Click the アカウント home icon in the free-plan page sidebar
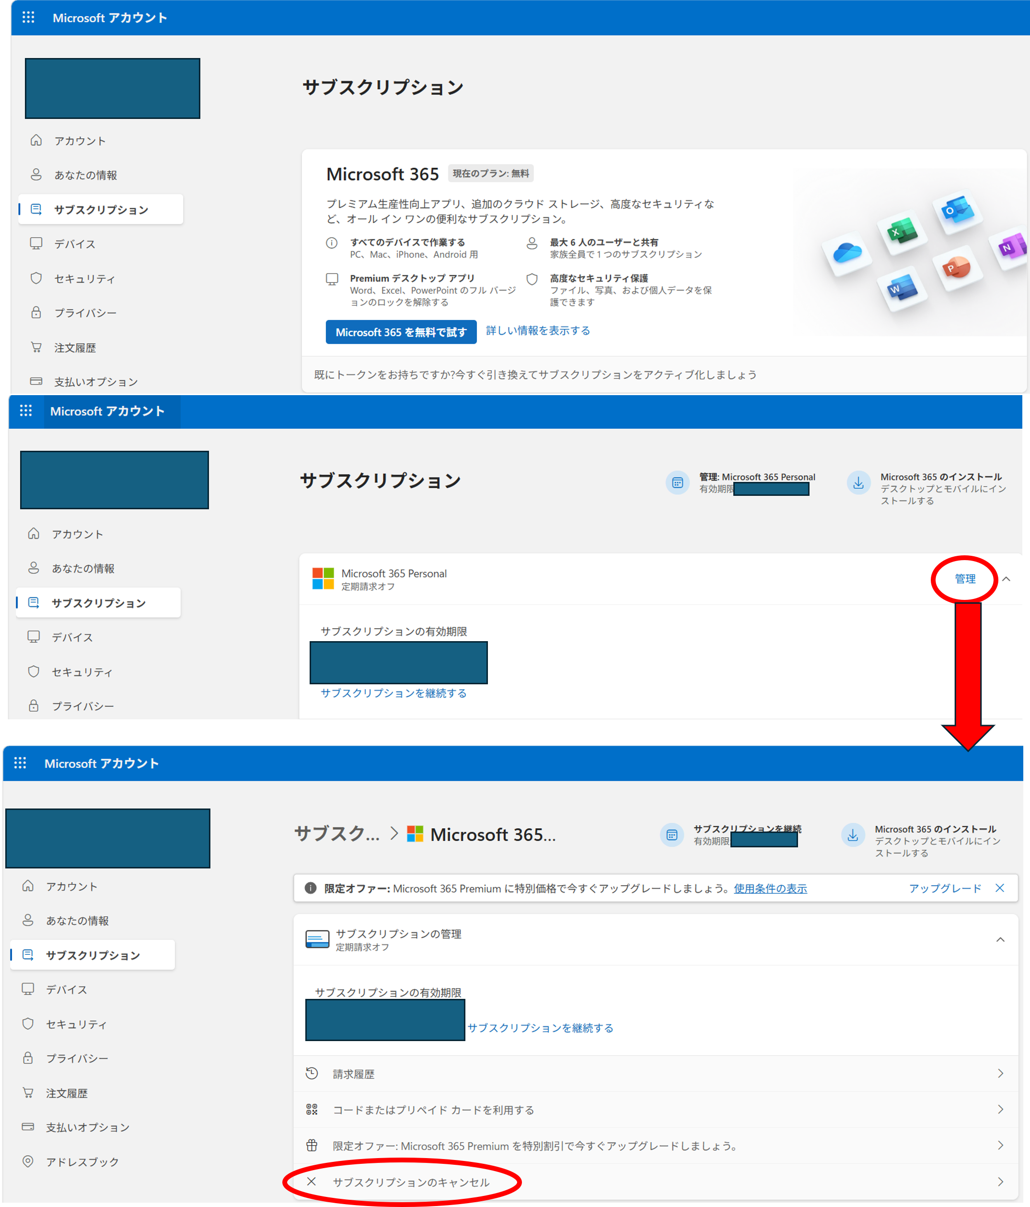 36,141
